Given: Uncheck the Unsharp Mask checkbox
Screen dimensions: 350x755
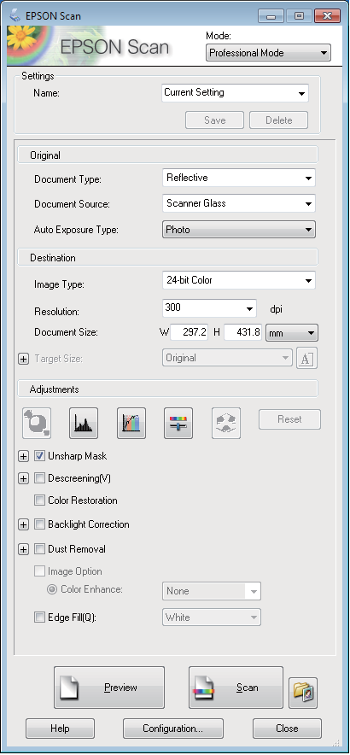Looking at the screenshot, I should click(x=39, y=455).
